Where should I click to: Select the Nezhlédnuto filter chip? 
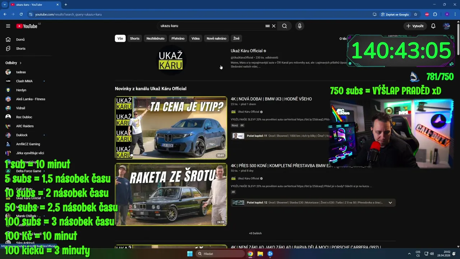pyautogui.click(x=155, y=38)
